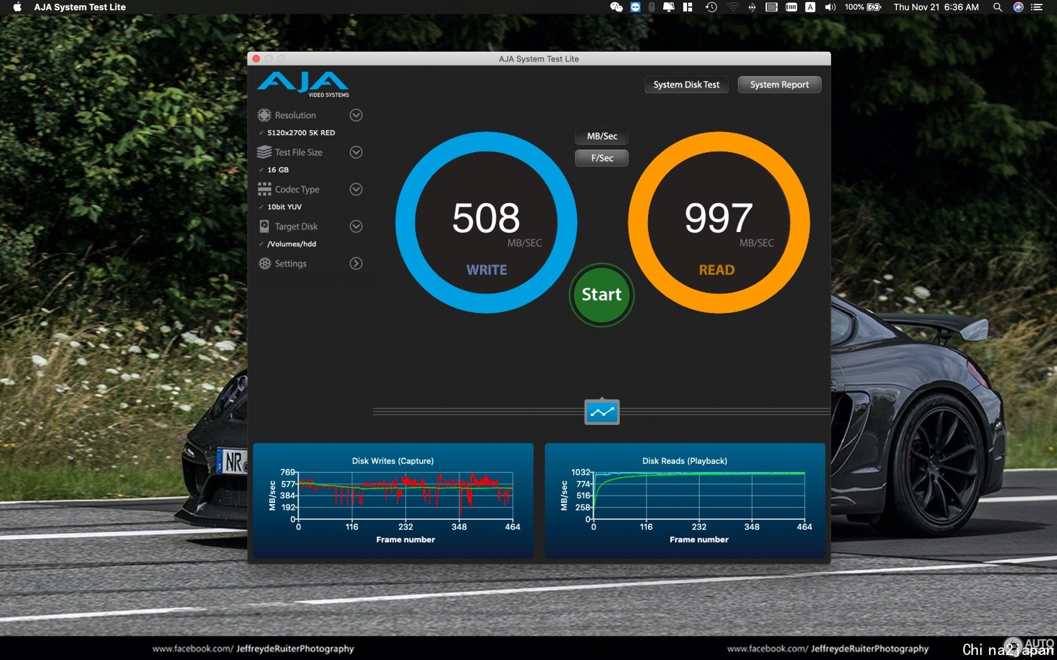Click the Test File Size stack icon
This screenshot has height=660, width=1057.
(264, 152)
